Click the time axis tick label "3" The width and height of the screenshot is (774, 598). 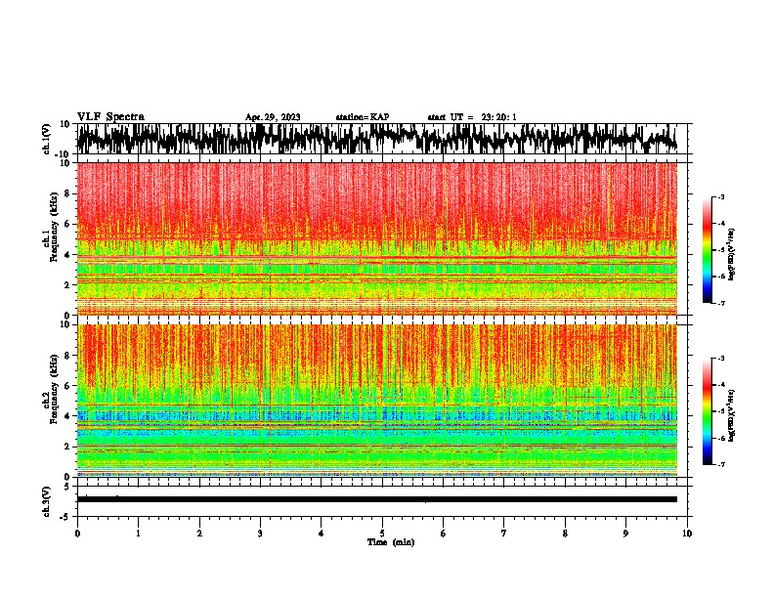[x=260, y=534]
